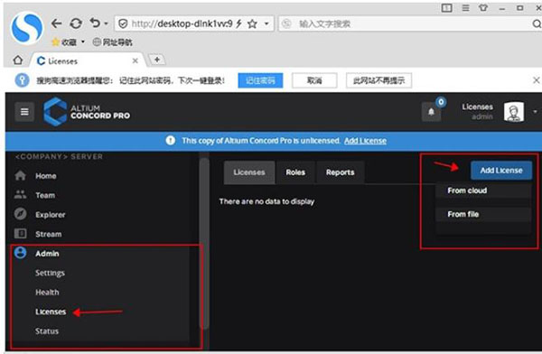Open the favorites star in bookmarks bar
The width and height of the screenshot is (542, 354).
(55, 42)
